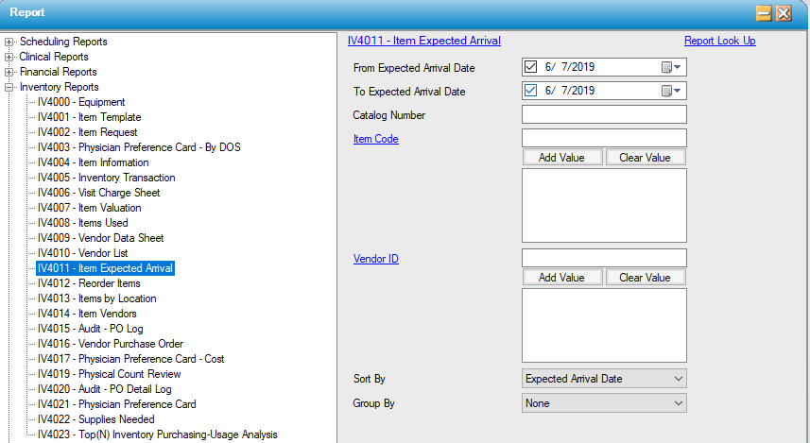
Task: Collapse the Inventory Reports tree node
Action: (9, 87)
